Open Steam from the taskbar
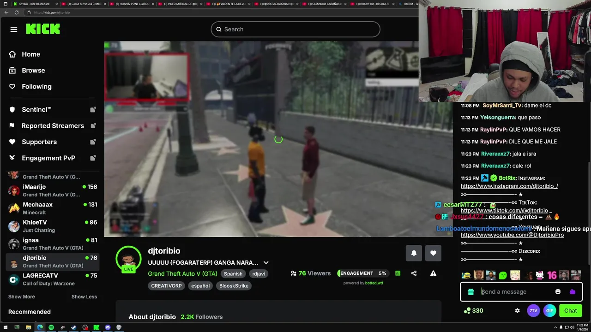This screenshot has width=591, height=332. coord(74,327)
